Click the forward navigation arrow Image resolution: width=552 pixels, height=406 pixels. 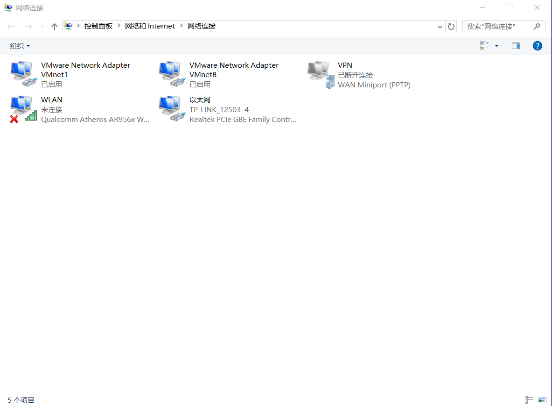click(x=28, y=27)
